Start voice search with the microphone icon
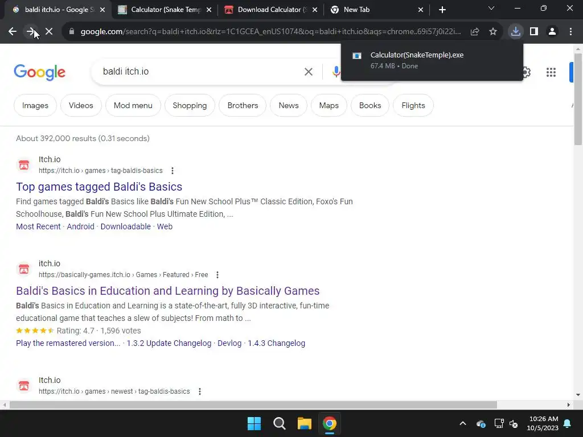Viewport: 583px width, 437px height. (336, 72)
